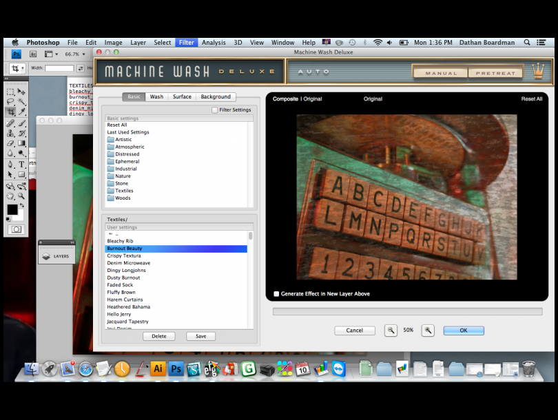Click the foreground color swatch
The width and height of the screenshot is (558, 420).
pyautogui.click(x=12, y=209)
